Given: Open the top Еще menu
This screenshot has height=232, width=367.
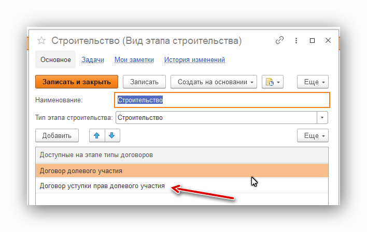Looking at the screenshot, I should 313,82.
